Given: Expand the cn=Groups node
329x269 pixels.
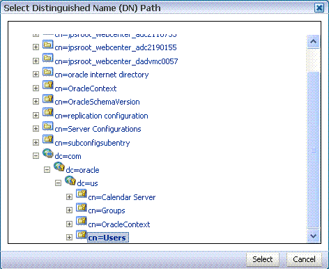Looking at the screenshot, I should click(x=69, y=210).
